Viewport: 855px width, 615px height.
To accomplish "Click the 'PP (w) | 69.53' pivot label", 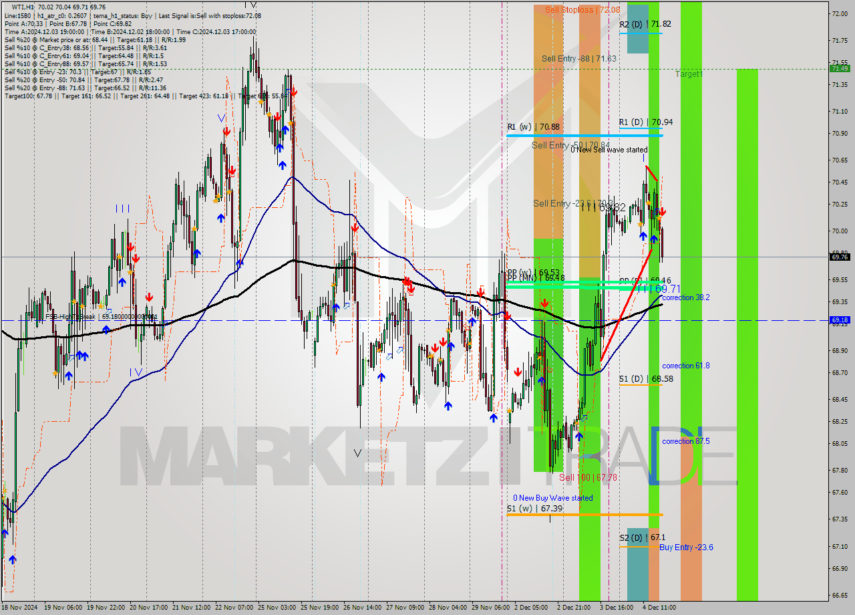I will (x=533, y=271).
